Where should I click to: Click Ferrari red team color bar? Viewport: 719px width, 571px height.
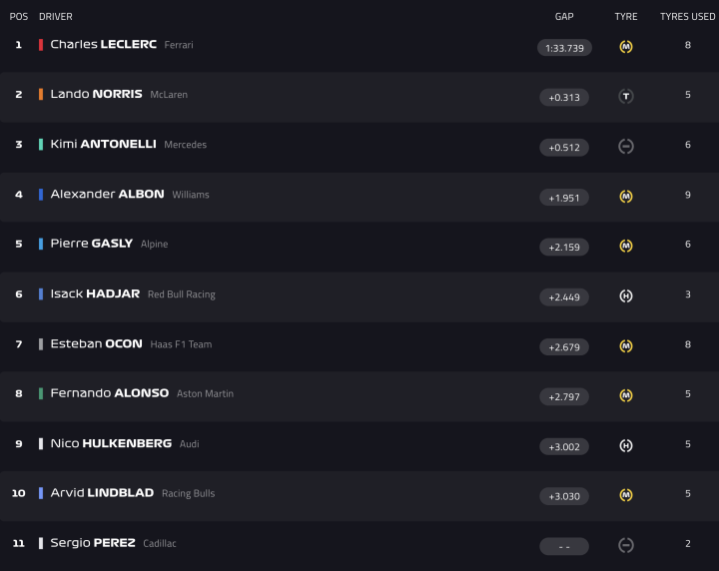pos(41,45)
